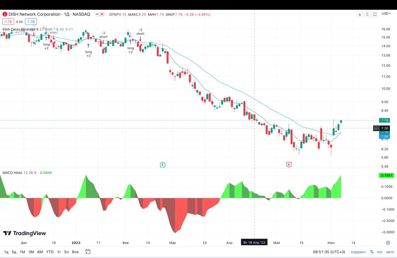This screenshot has height=258, width=397.
Task: Click the plus icon on price scale
Action: click(x=376, y=128)
